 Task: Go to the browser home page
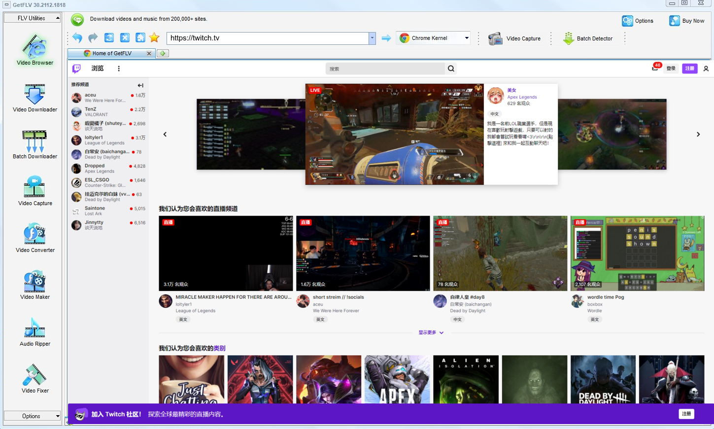(140, 38)
